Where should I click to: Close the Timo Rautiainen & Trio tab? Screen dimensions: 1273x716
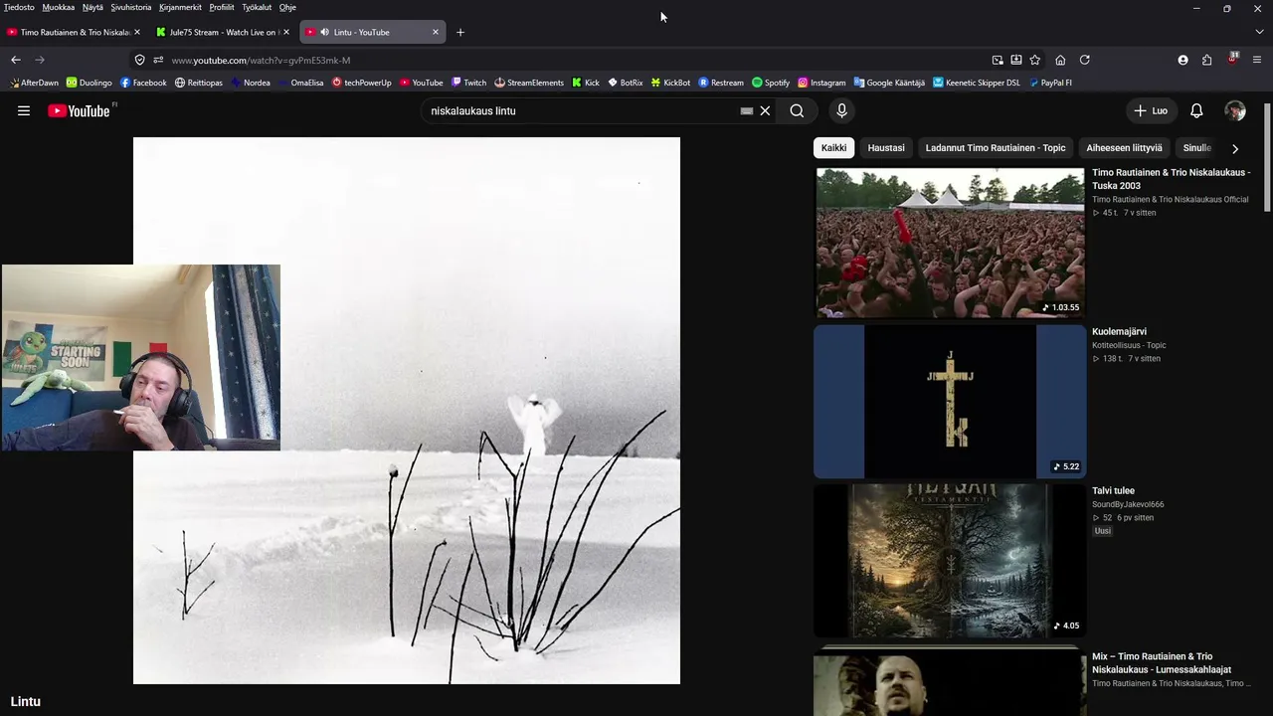pos(137,32)
